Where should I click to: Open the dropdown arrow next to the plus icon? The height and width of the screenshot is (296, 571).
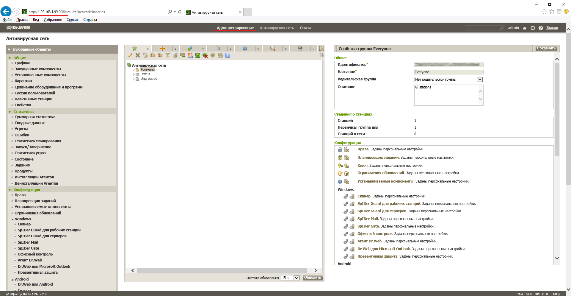pos(175,49)
